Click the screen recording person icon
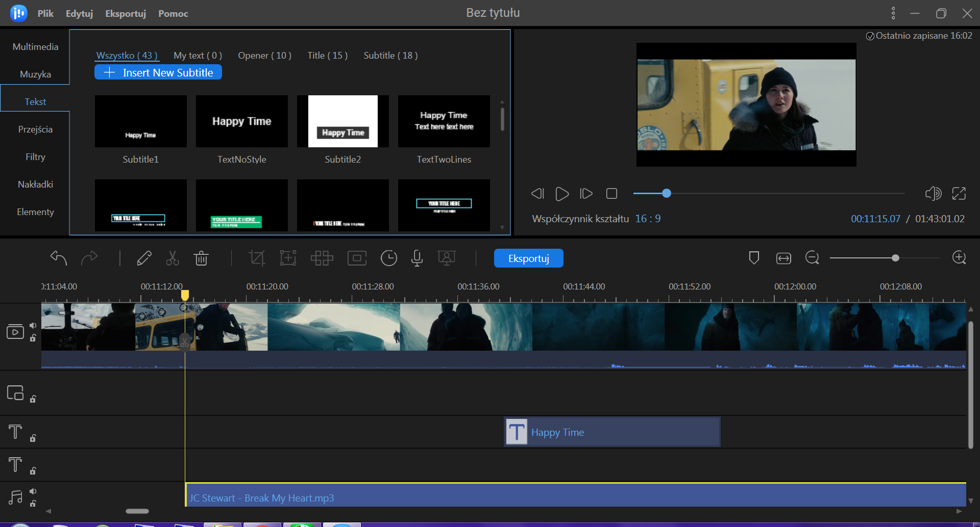 click(447, 258)
